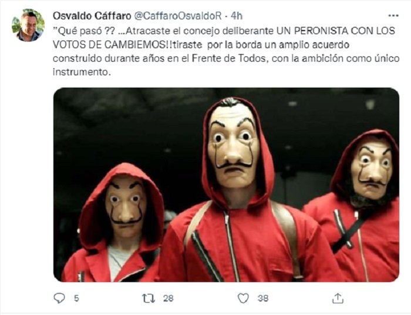The image size is (411, 315).
Task: Click the reply count showing 5
Action: [76, 298]
